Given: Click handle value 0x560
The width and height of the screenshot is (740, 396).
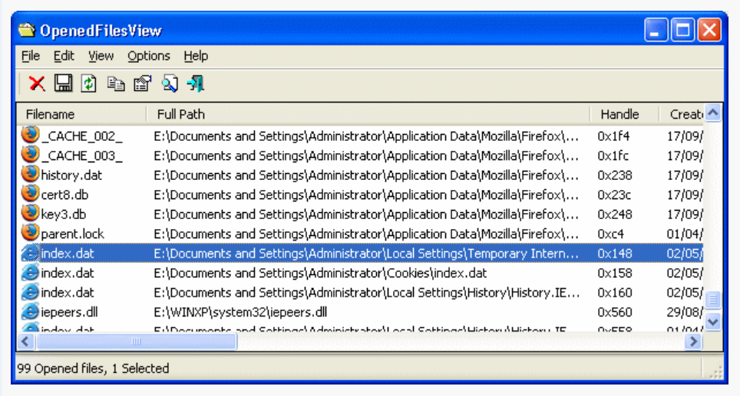Looking at the screenshot, I should click(614, 313).
